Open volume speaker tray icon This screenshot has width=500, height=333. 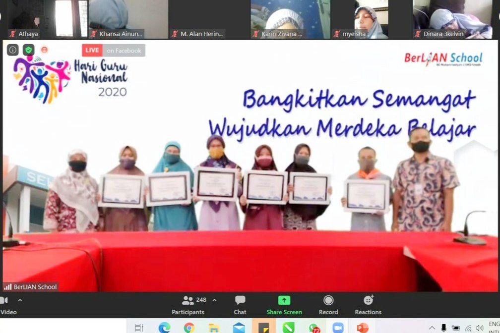pos(480,328)
